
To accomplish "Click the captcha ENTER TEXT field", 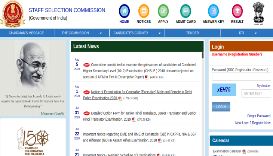I will (x=256, y=93).
